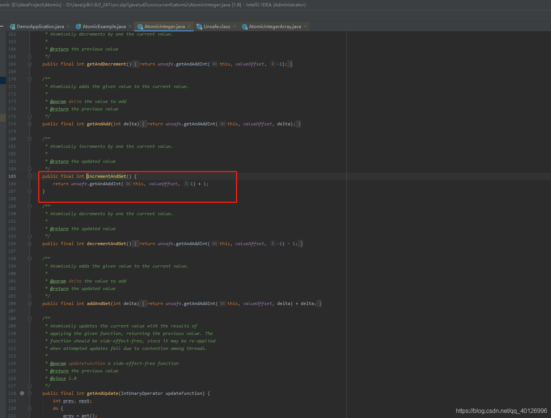551x418 pixels.
Task: Switch to the AtomicExample.java tab
Action: pyautogui.click(x=104, y=27)
